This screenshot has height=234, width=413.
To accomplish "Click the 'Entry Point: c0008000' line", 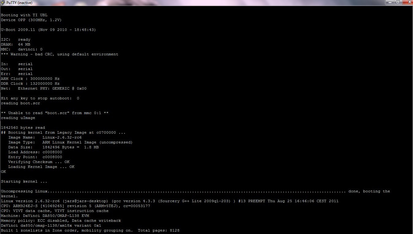I will coord(35,157).
